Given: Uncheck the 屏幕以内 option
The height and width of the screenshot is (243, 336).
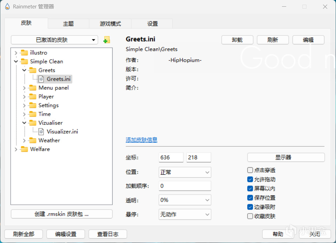Looking at the screenshot, I should [x=250, y=189].
